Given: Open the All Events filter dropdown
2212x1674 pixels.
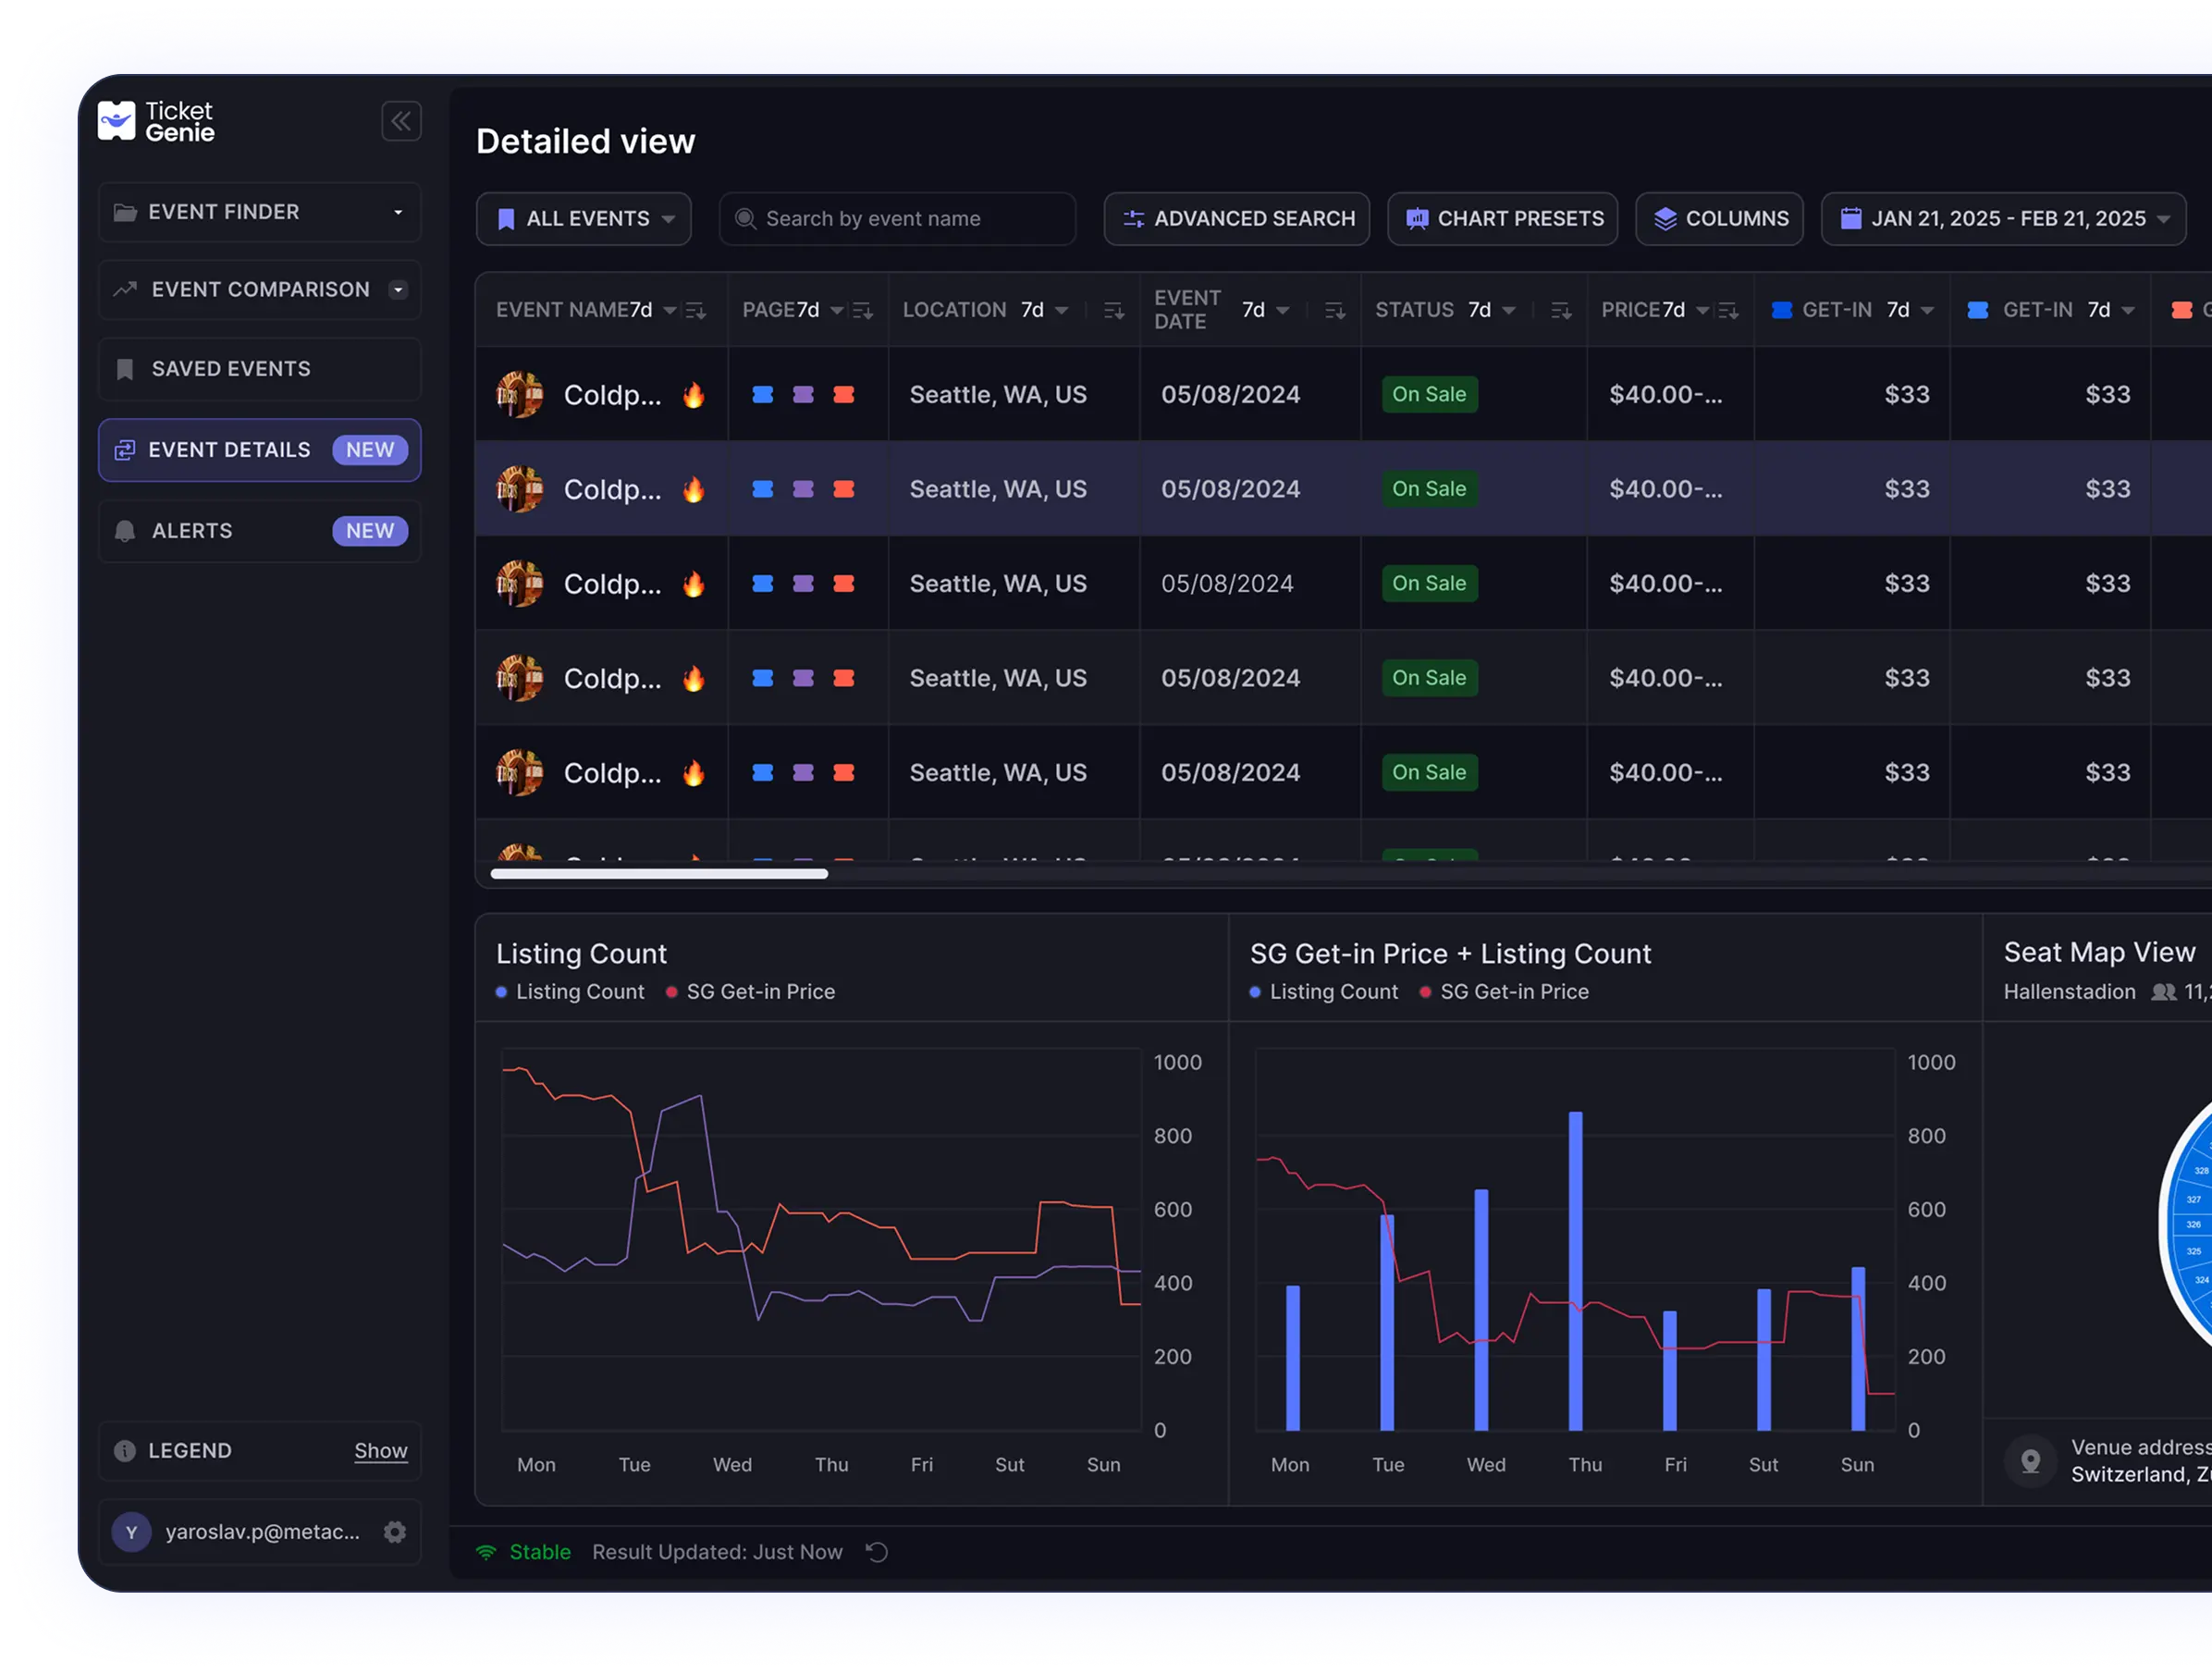Looking at the screenshot, I should 584,219.
